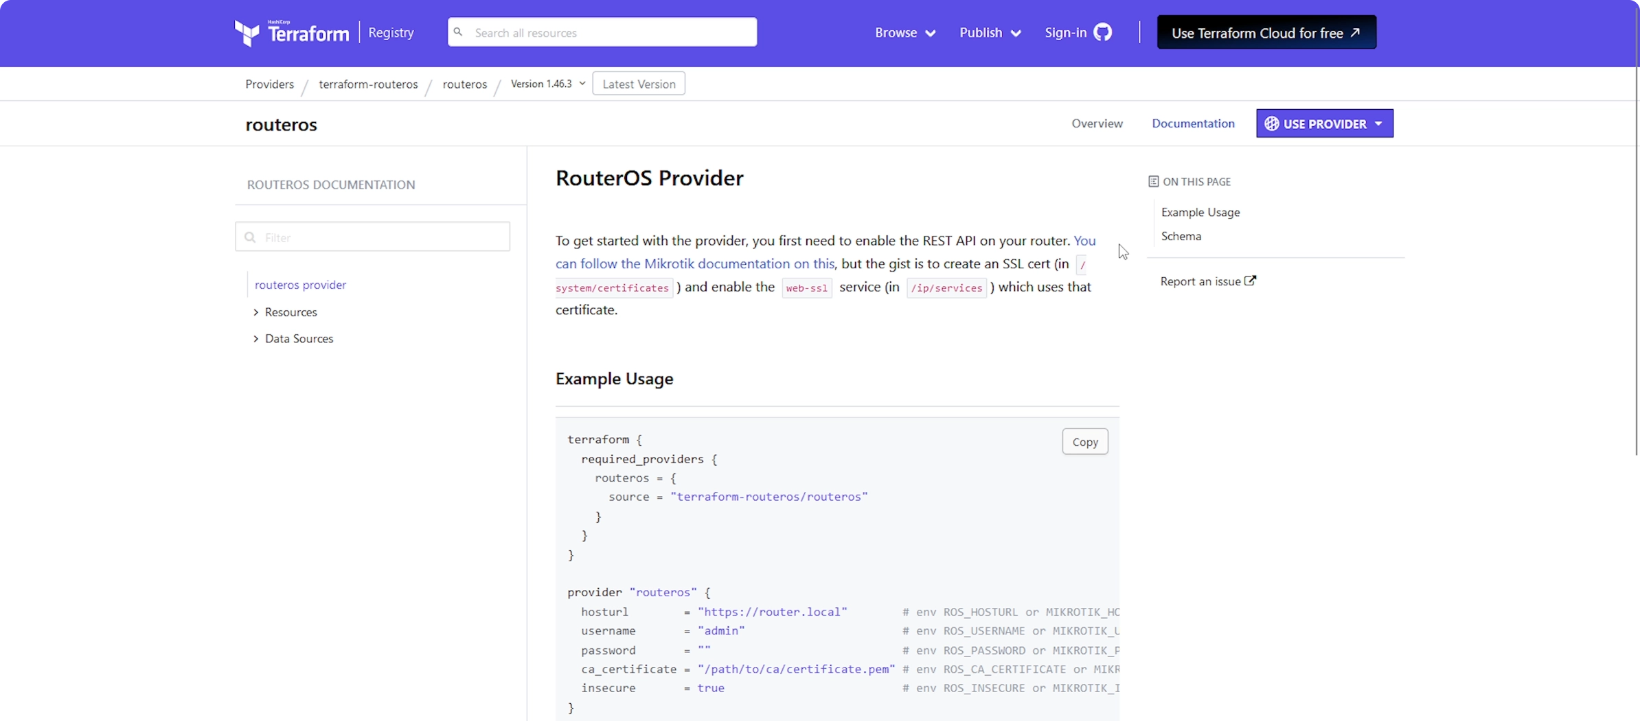This screenshot has width=1640, height=721.
Task: Switch to the Overview tab
Action: (x=1097, y=123)
